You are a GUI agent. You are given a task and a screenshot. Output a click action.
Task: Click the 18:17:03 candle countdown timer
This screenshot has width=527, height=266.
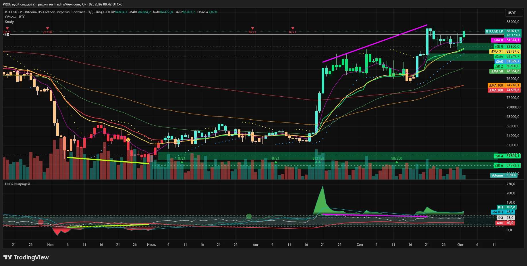(x=513, y=35)
